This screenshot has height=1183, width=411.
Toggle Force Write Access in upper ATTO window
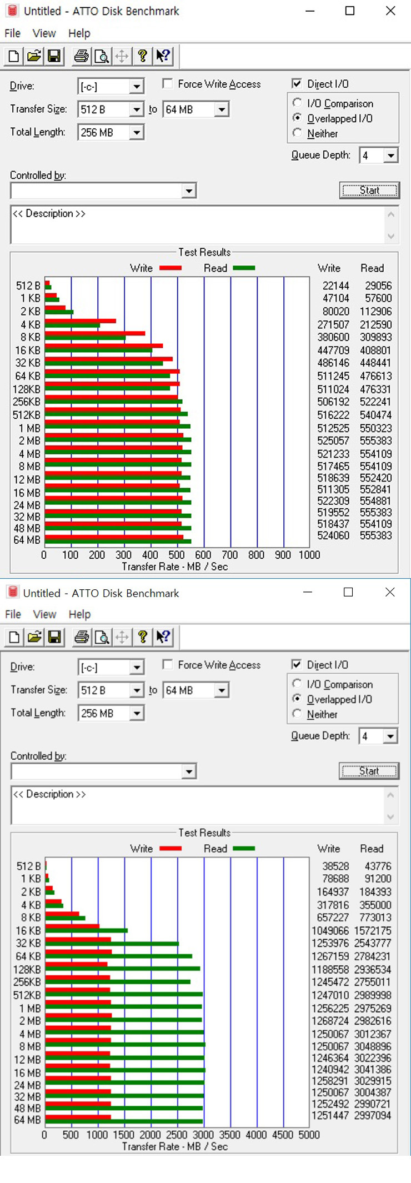[x=167, y=84]
